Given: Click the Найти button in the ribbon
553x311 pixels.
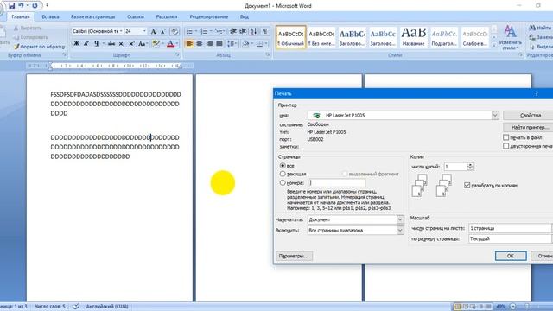Looking at the screenshot, I should [541, 28].
